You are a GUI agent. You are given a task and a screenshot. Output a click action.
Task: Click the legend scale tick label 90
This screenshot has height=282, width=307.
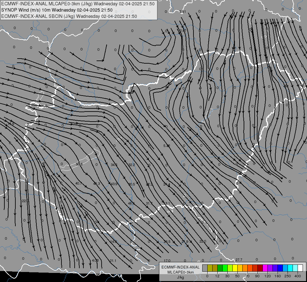(x=257, y=276)
